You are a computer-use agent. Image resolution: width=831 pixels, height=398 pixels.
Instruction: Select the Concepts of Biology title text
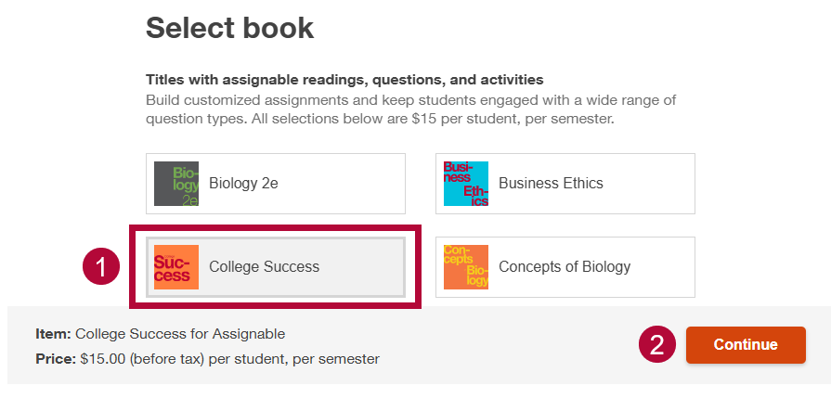coord(565,267)
